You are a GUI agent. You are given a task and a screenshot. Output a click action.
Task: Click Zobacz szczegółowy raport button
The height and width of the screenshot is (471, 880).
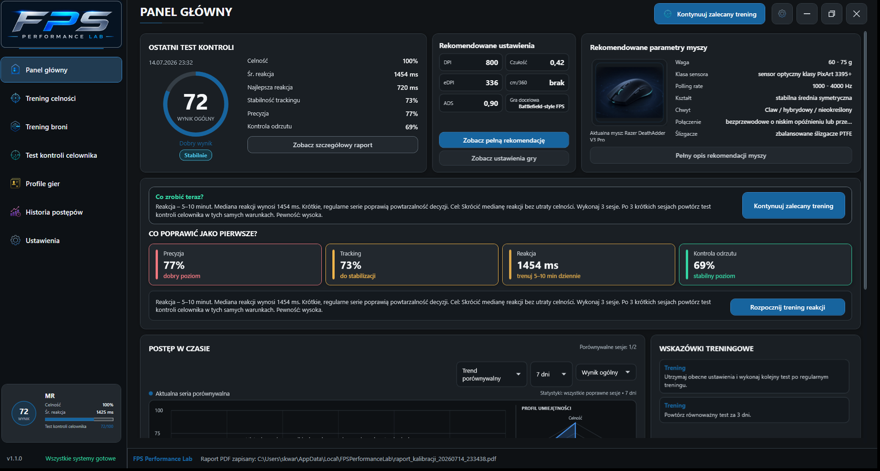coord(333,145)
